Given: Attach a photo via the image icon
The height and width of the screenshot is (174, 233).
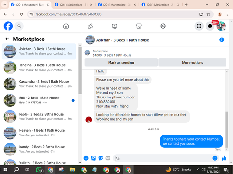Looking at the screenshot, I should click(93, 158).
